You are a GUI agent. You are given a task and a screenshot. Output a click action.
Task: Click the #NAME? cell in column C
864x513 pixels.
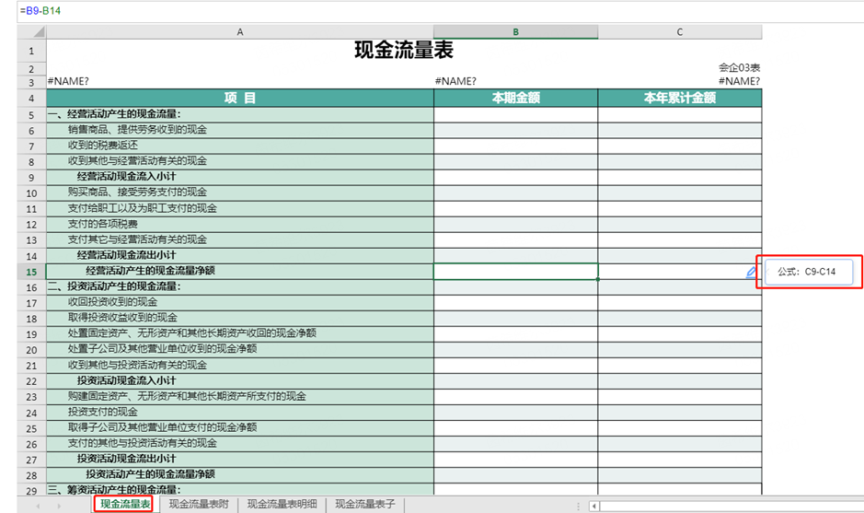679,82
